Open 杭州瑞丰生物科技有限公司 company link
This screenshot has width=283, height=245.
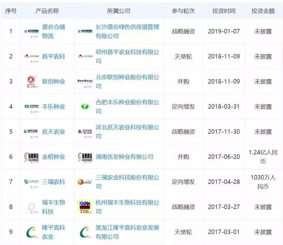(x=127, y=207)
